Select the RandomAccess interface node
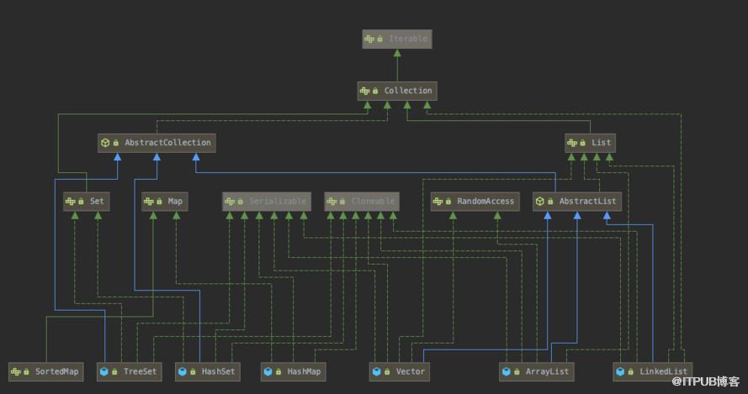The image size is (748, 394). pos(475,201)
